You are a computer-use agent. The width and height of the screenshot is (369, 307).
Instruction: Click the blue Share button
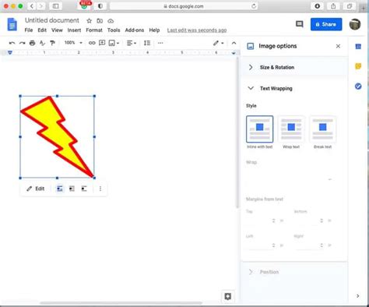coord(326,24)
